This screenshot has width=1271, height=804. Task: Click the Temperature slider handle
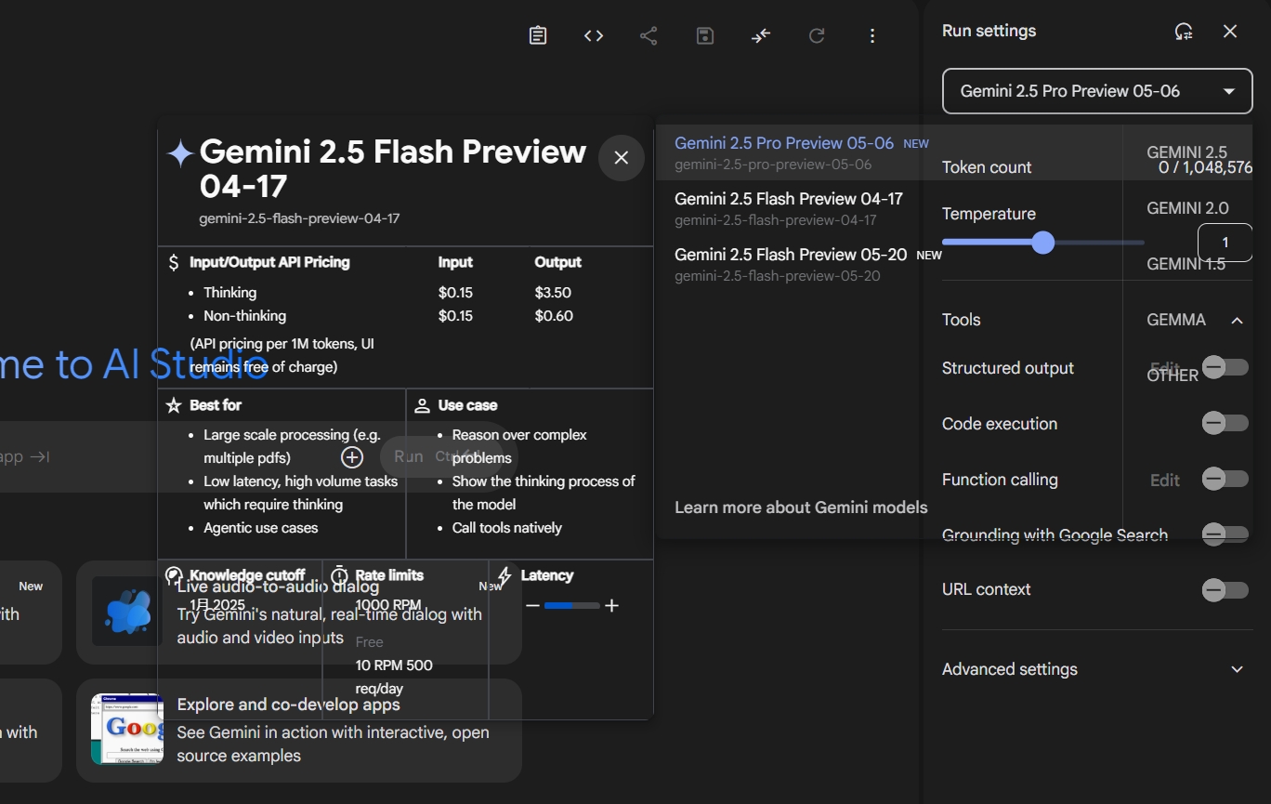(x=1043, y=243)
